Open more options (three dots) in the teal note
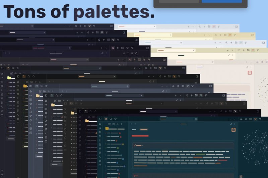Screen dimensions: 268x178 point(236,124)
